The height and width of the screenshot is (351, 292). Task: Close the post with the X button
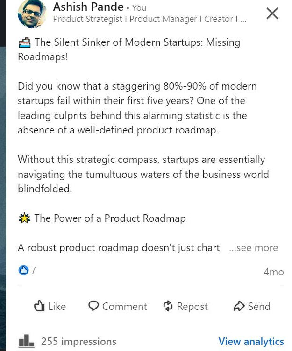coord(272,14)
